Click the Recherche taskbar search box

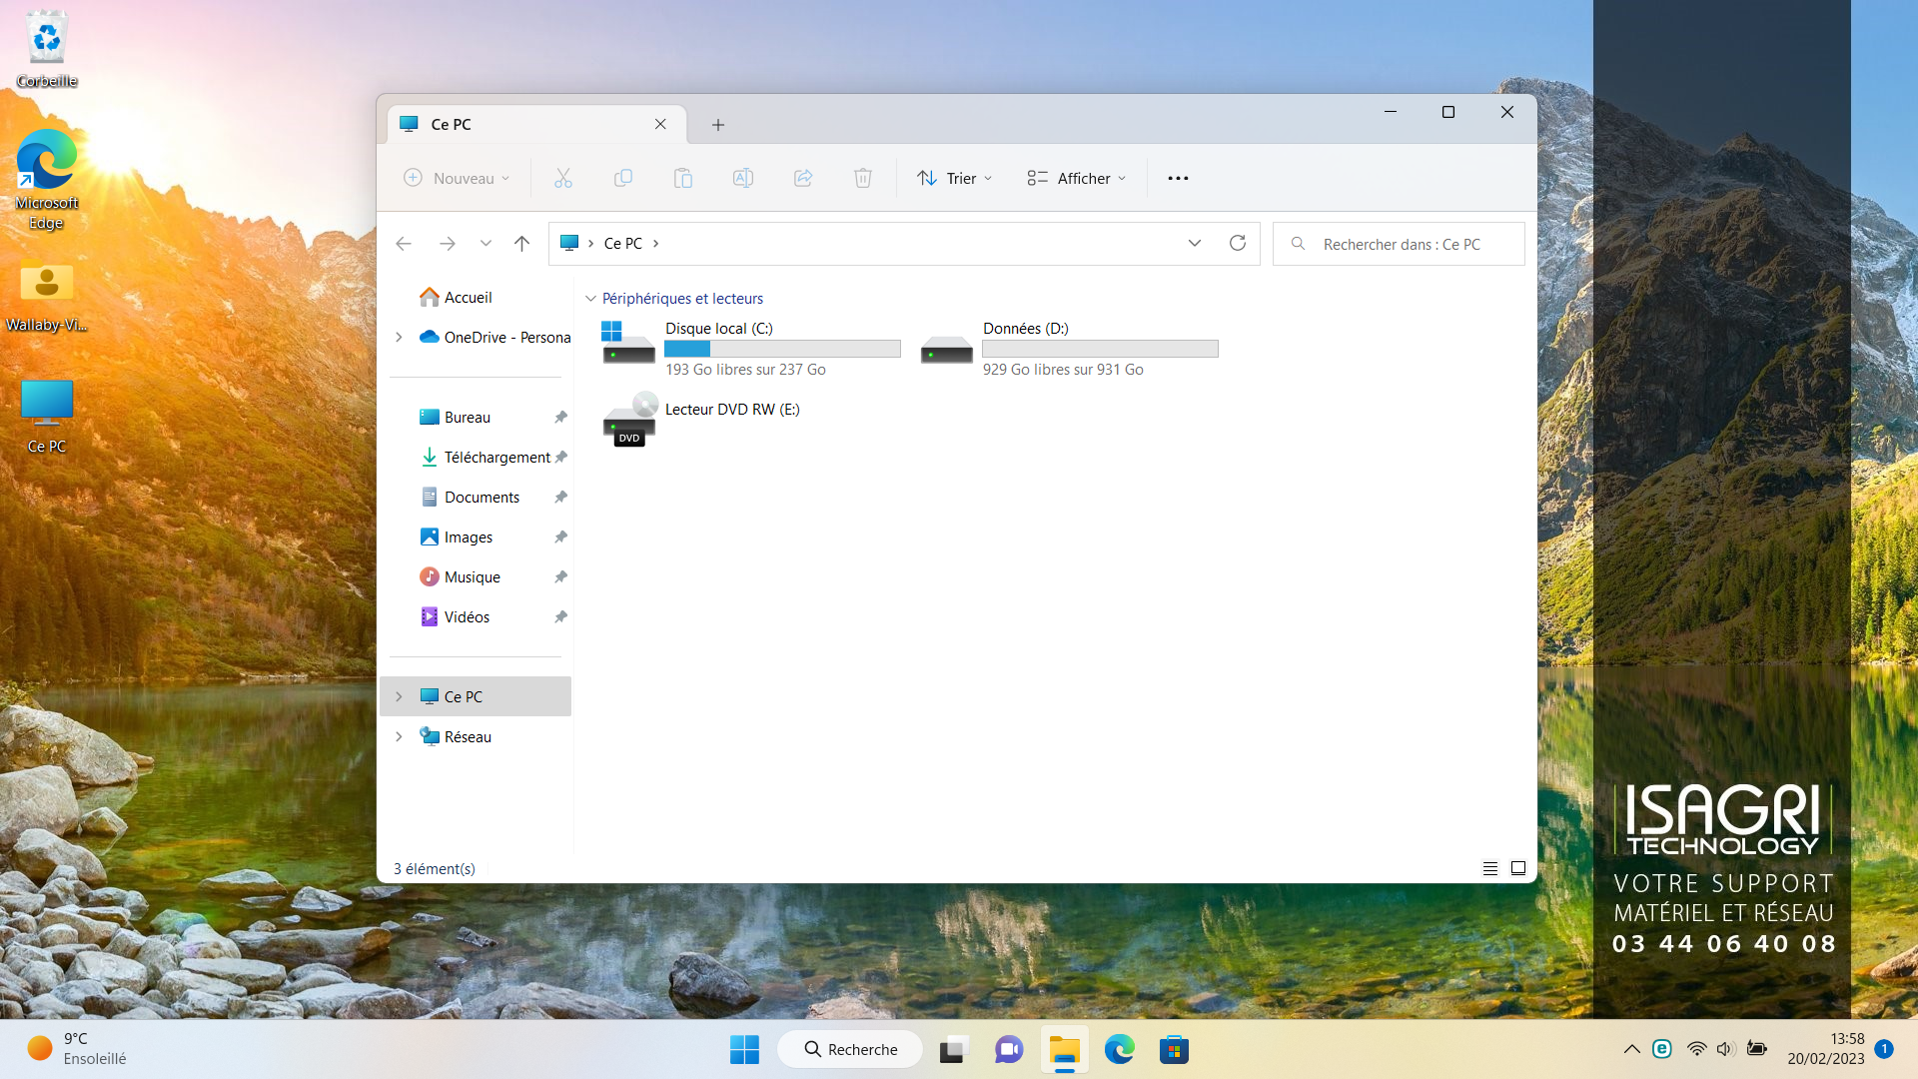tap(850, 1049)
